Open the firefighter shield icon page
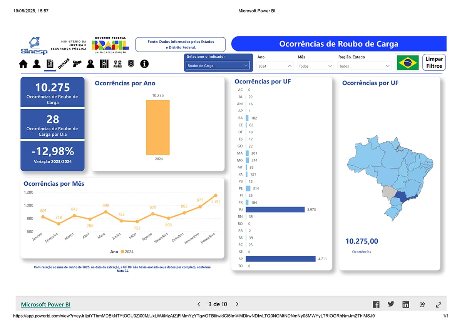 pos(131,64)
